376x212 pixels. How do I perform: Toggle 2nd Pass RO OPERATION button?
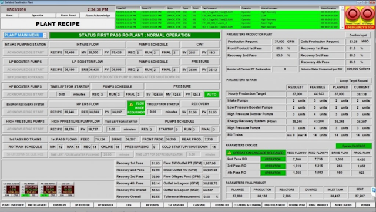(273, 159)
